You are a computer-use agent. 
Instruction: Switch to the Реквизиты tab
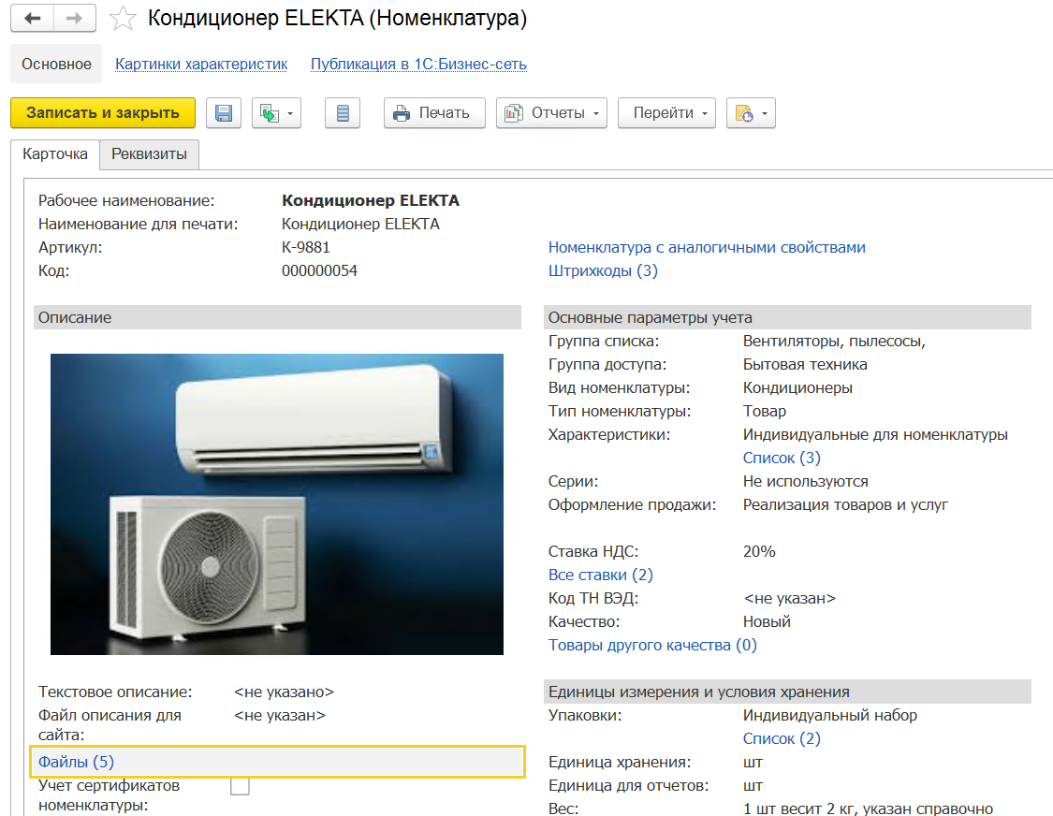(149, 153)
